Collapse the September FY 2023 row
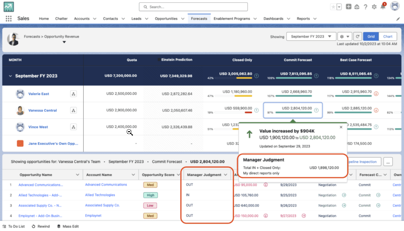This screenshot has height=231, width=404. click(10, 76)
